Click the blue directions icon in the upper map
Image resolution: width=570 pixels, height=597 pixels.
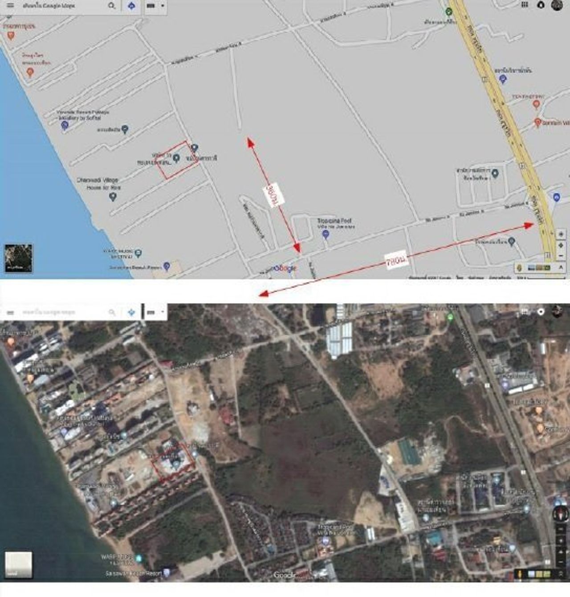[x=131, y=6]
